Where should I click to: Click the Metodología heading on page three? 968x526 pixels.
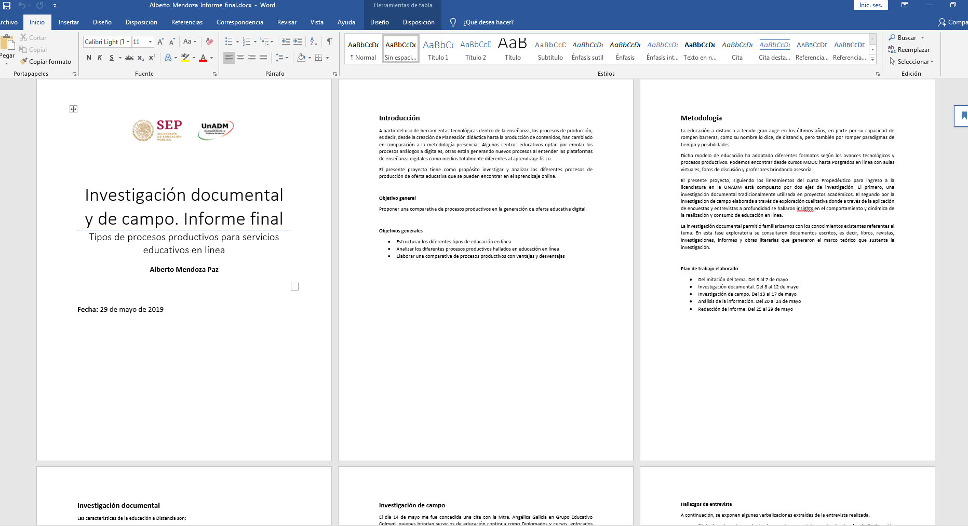pyautogui.click(x=701, y=118)
